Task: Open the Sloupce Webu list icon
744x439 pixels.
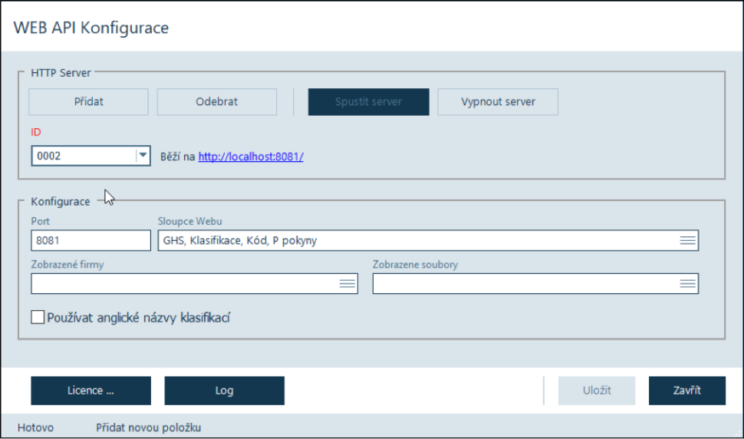Action: click(687, 241)
